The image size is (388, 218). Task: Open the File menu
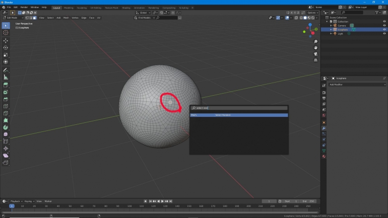(9, 8)
